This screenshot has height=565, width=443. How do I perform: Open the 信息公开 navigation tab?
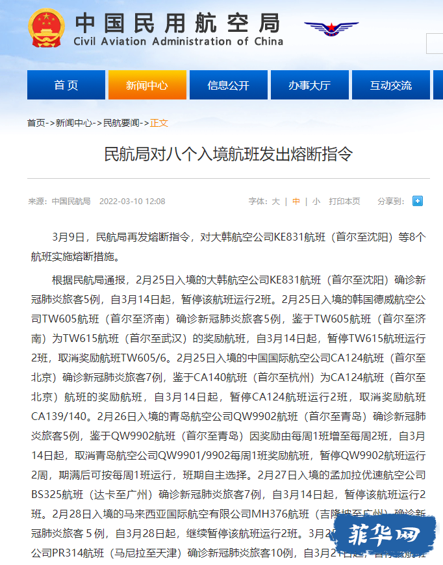pos(229,85)
